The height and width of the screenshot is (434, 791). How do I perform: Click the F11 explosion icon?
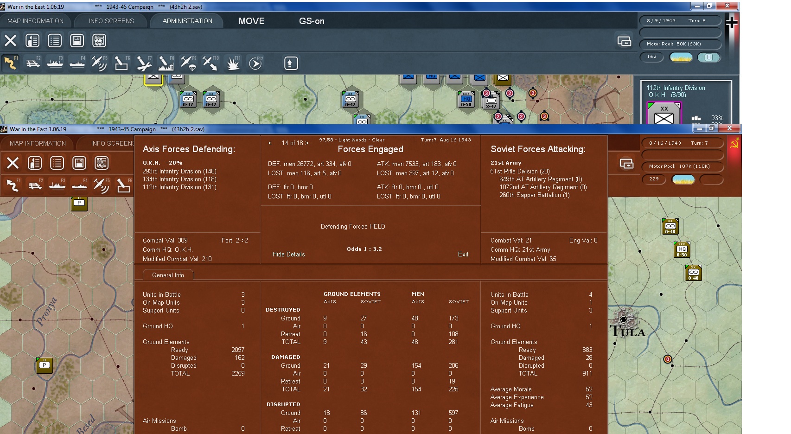point(233,63)
